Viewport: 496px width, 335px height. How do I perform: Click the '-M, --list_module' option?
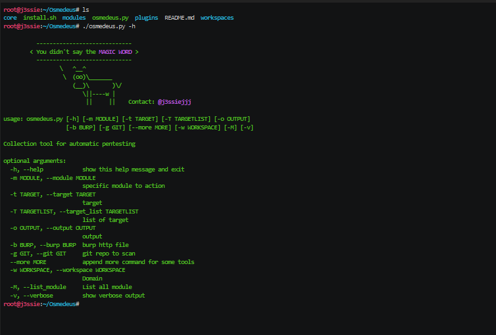(38, 287)
